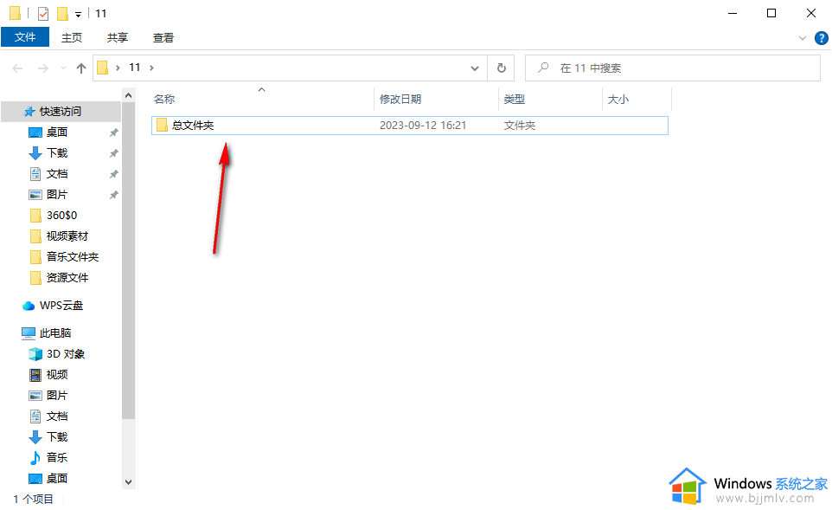Sort by the 名称 column header
Screen dimensions: 832x510
point(164,100)
